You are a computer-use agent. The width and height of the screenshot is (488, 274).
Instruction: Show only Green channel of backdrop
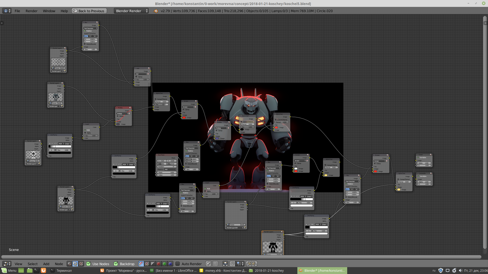(x=164, y=264)
